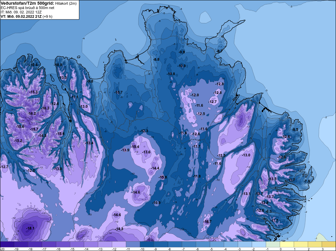336x251 pixels.
Task: Click the -13.9 temperature reading
Action: pos(125,150)
